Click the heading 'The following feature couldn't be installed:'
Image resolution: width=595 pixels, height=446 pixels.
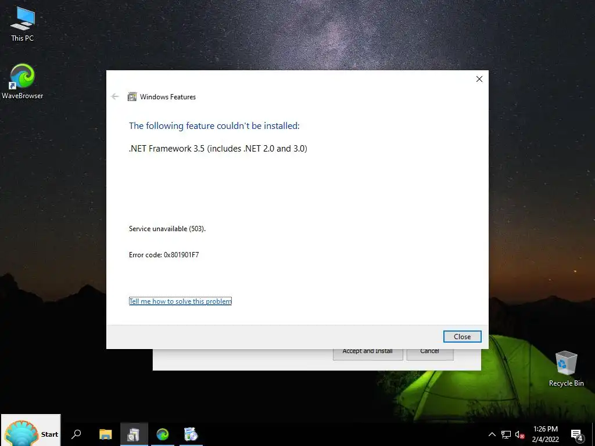214,126
